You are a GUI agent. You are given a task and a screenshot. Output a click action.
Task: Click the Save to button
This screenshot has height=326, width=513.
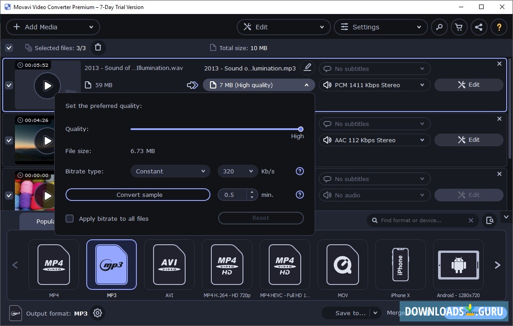click(350, 313)
